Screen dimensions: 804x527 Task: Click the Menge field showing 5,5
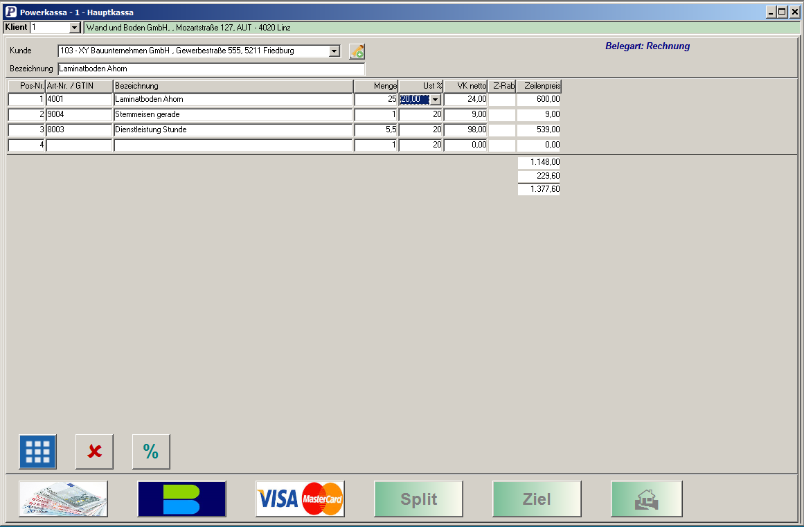point(375,130)
